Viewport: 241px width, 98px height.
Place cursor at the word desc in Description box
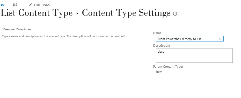pyautogui.click(x=161, y=52)
